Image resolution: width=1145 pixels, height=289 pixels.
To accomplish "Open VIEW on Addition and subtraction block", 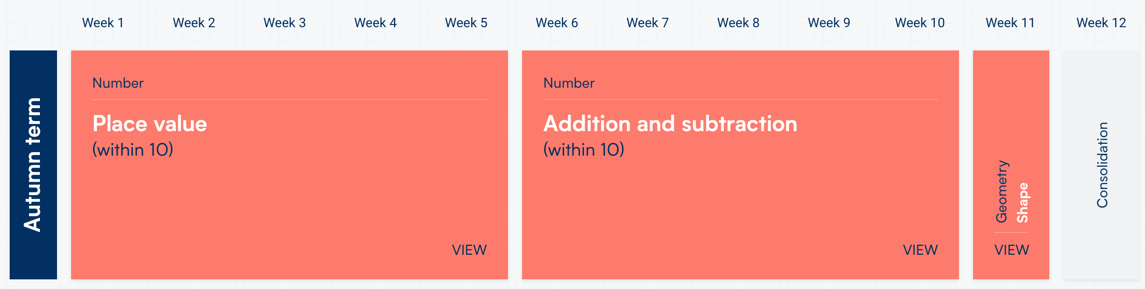I will 920,250.
